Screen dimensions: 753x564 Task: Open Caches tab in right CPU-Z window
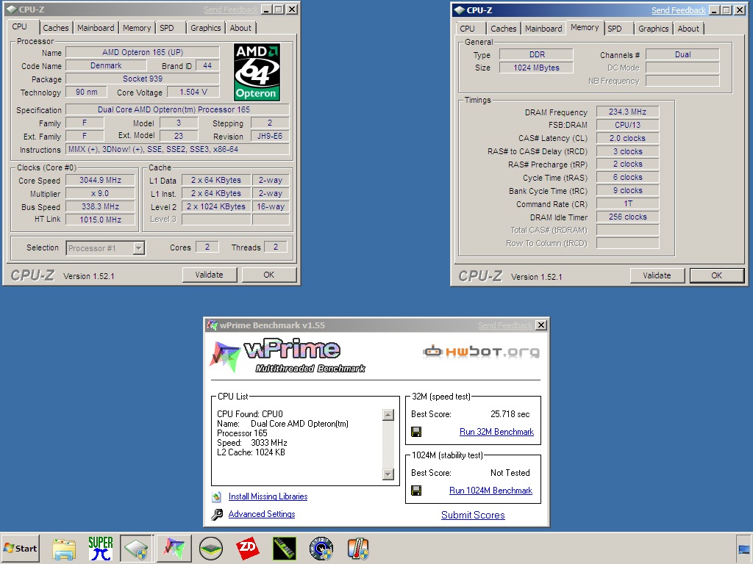[x=503, y=29]
